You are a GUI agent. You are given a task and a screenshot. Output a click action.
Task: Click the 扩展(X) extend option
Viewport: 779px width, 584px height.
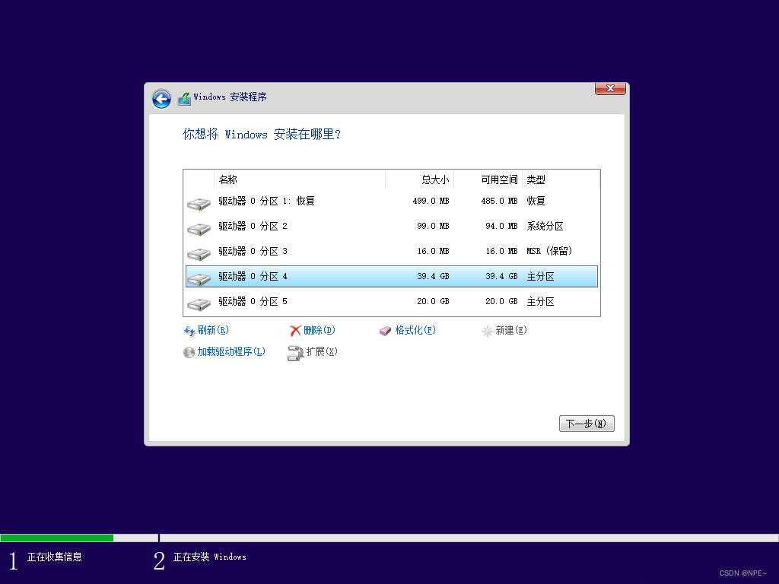(x=322, y=351)
